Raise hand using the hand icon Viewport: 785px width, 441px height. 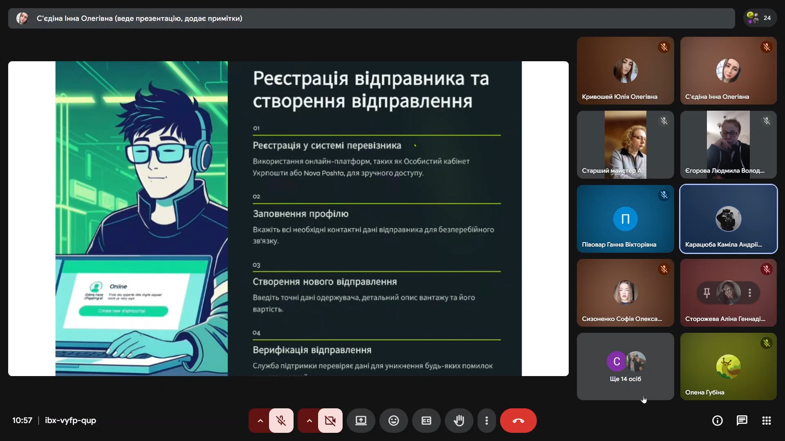pos(459,421)
